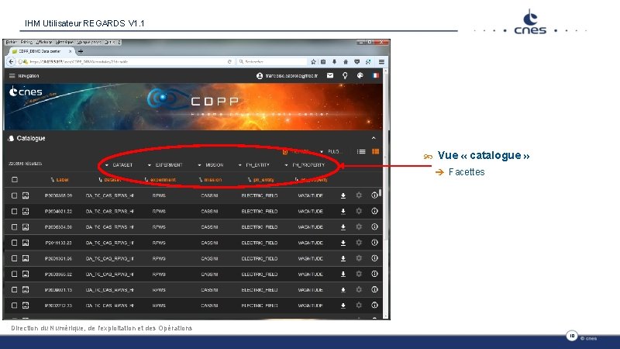Image resolution: width=620 pixels, height=349 pixels.
Task: Open the theme palette icon
Action: tap(360, 75)
